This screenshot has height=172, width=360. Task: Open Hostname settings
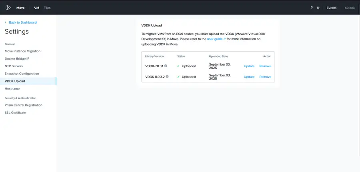[12, 89]
